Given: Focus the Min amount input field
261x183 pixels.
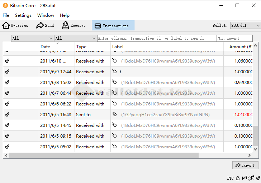Looking at the screenshot, I should tap(234, 38).
